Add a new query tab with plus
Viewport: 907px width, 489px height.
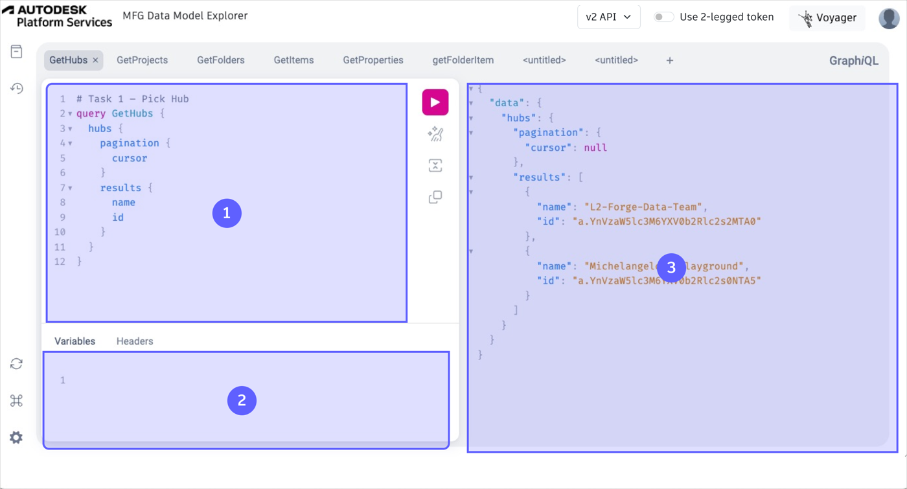pos(670,60)
